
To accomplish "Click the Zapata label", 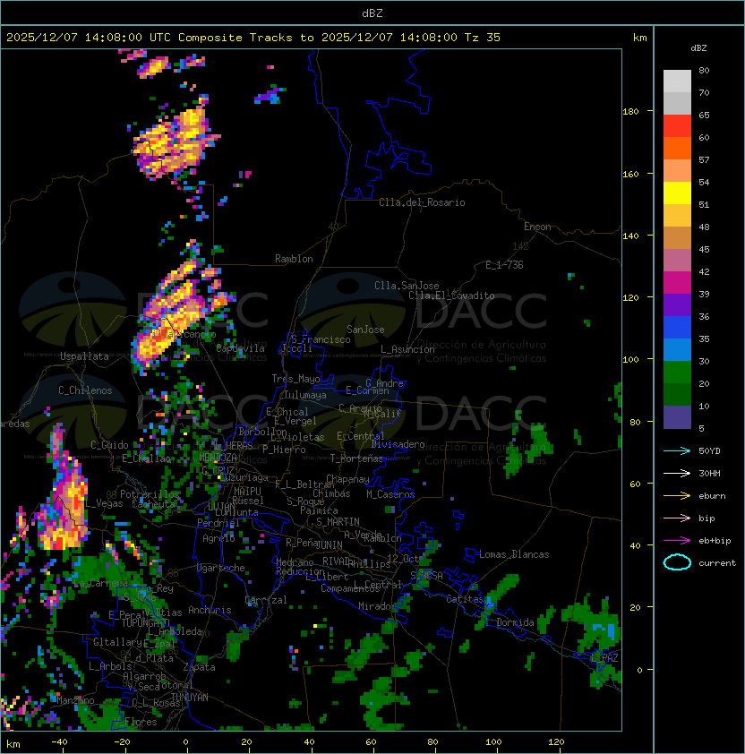I will [x=199, y=667].
